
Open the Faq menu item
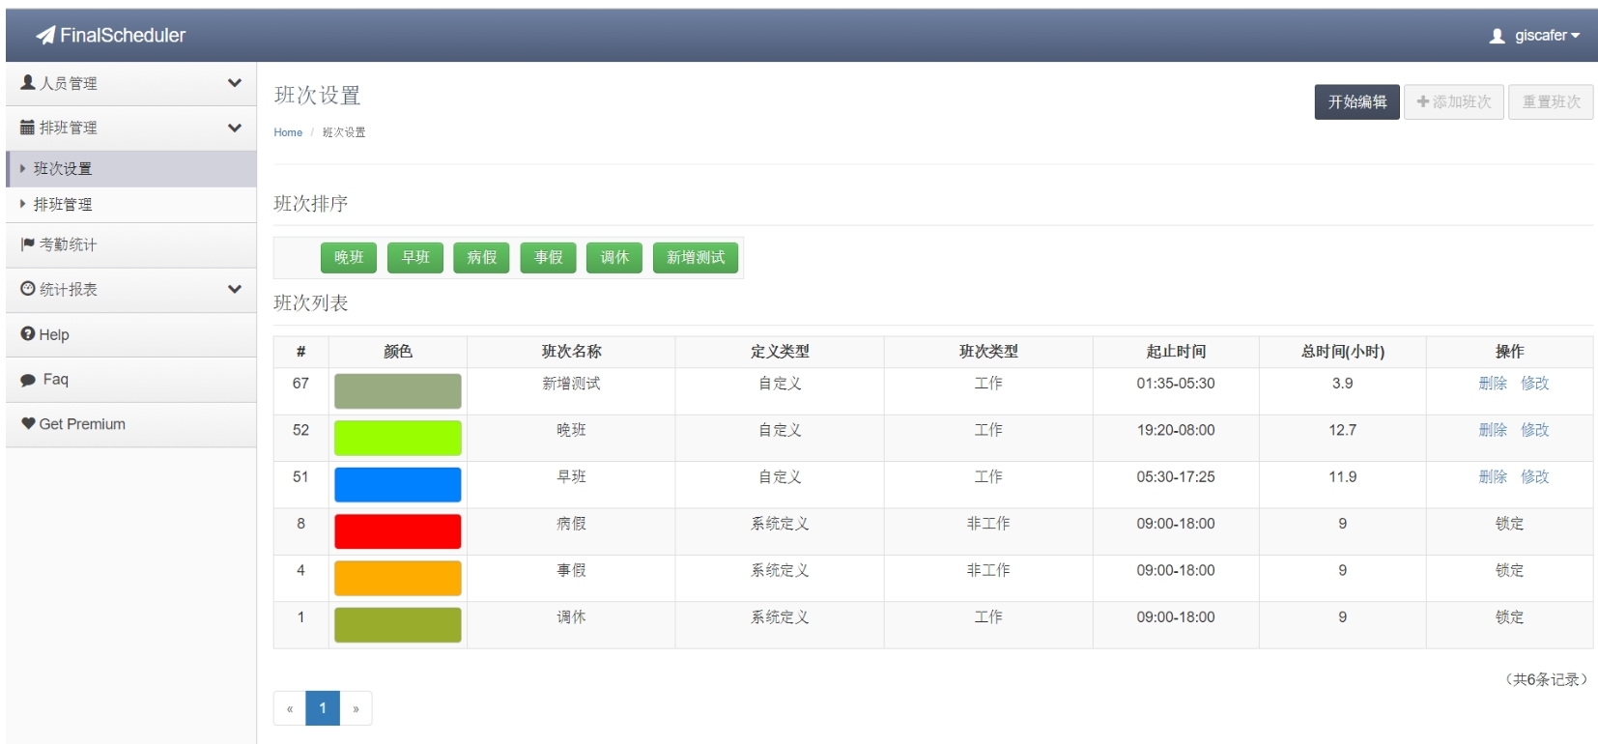point(131,380)
